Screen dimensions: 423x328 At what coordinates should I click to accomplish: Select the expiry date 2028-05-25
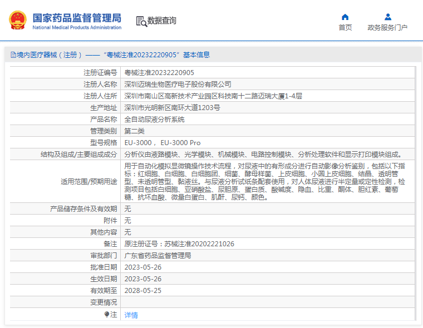(x=142, y=291)
